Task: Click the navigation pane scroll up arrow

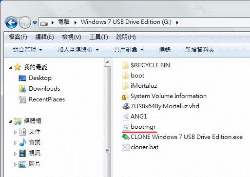Action: click(108, 62)
